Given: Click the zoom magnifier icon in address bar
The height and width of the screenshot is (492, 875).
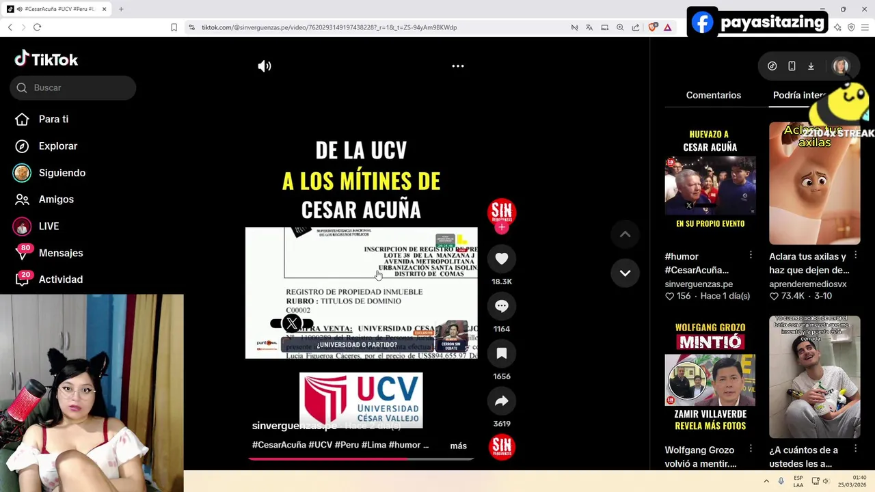Looking at the screenshot, I should 620,27.
